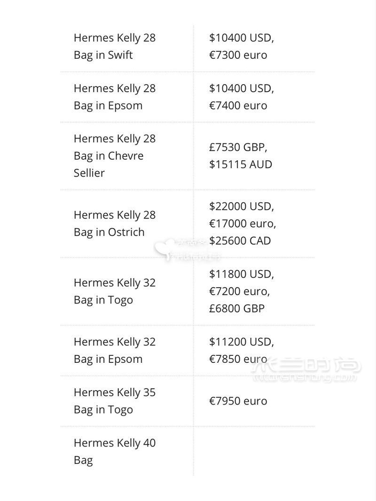The width and height of the screenshot is (376, 501).
Task: Select the €7400 euro price text
Action: [x=238, y=105]
